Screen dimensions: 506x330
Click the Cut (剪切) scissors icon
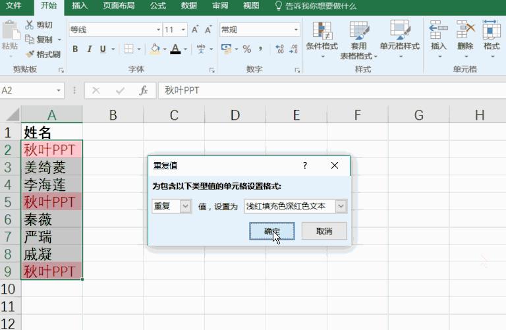(30, 25)
